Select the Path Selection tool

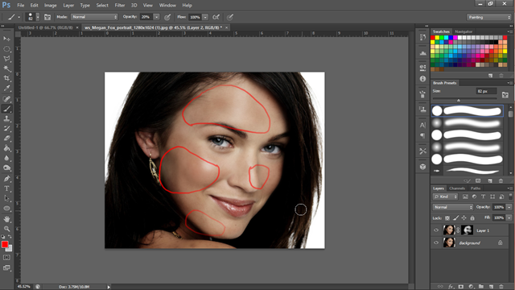click(6, 199)
